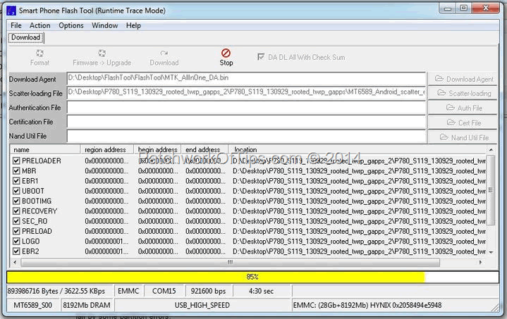
Task: Click the 'begin address' column header
Action: tap(157, 149)
